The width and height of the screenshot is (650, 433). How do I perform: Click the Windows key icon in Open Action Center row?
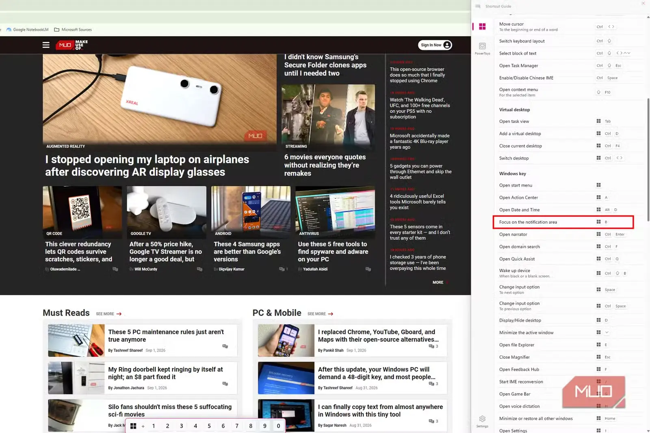click(598, 197)
